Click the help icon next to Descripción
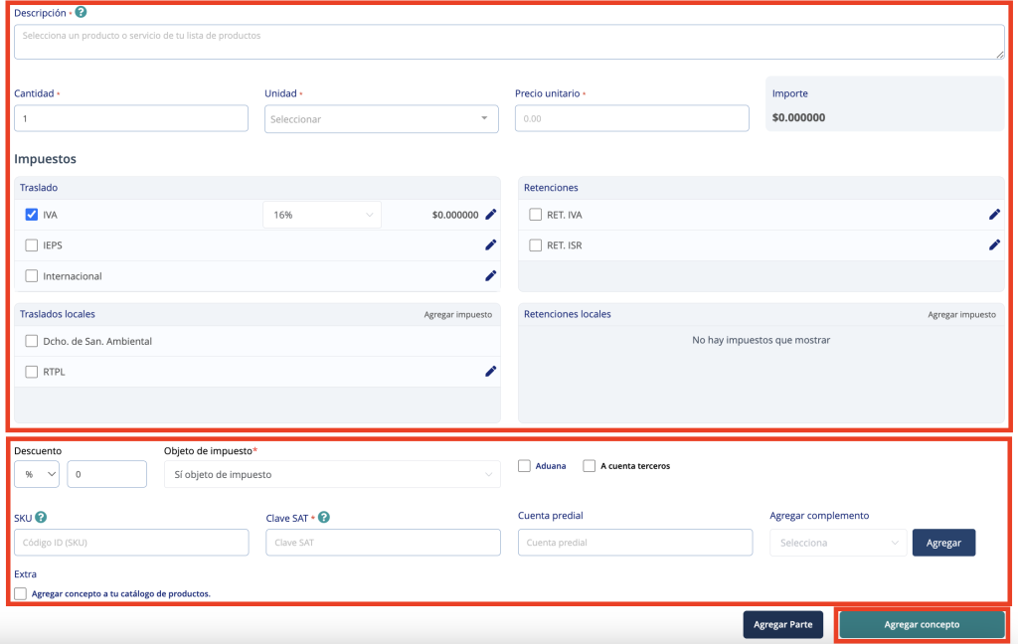The image size is (1018, 644). [81, 13]
